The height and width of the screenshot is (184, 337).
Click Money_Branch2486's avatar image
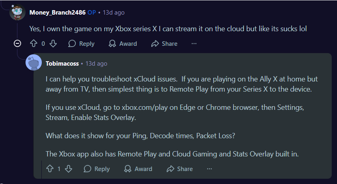point(17,12)
